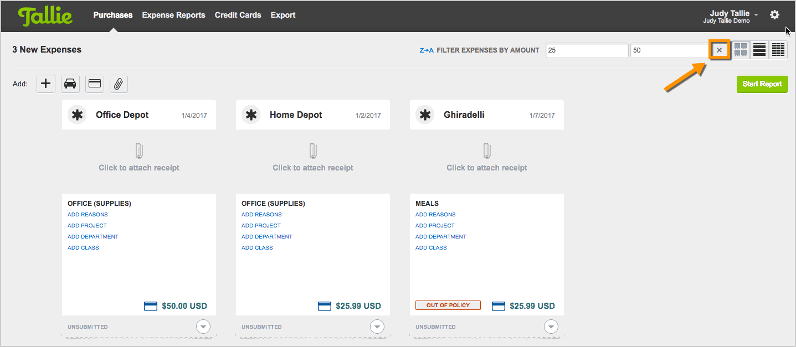
Task: Select Home Depot merchant name
Action: (296, 115)
